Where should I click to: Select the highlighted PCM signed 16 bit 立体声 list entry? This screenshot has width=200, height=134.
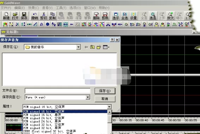pos(65,111)
